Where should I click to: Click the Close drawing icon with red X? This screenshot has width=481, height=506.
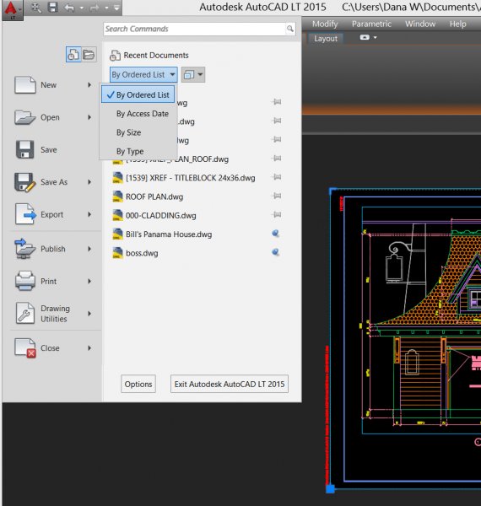(24, 347)
